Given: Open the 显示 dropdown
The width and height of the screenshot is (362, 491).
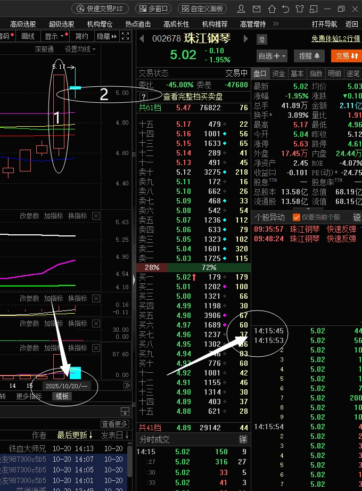Looking at the screenshot, I should 55,36.
